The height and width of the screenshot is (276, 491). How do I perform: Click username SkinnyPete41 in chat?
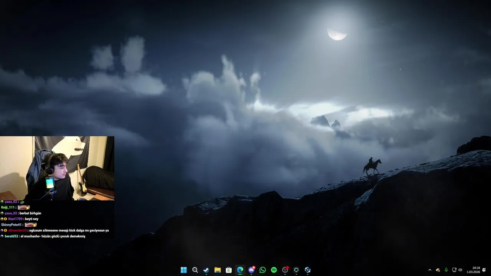(x=12, y=225)
